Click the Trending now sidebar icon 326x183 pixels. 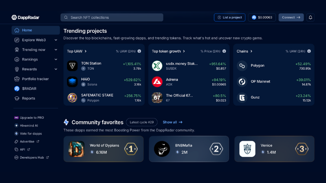[x=17, y=50]
